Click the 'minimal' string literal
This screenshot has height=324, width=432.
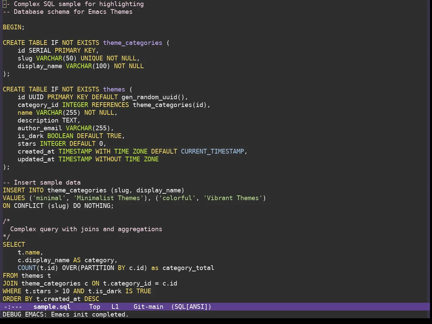coord(49,198)
